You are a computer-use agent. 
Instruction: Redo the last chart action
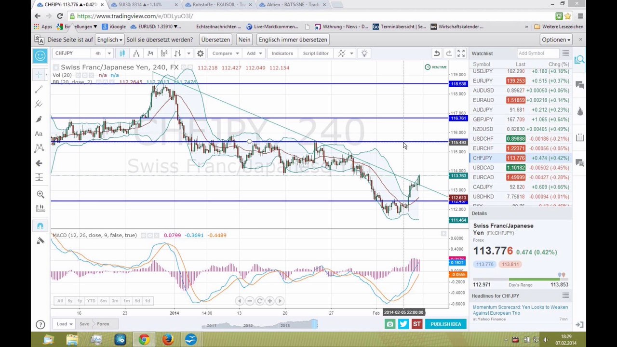[449, 53]
